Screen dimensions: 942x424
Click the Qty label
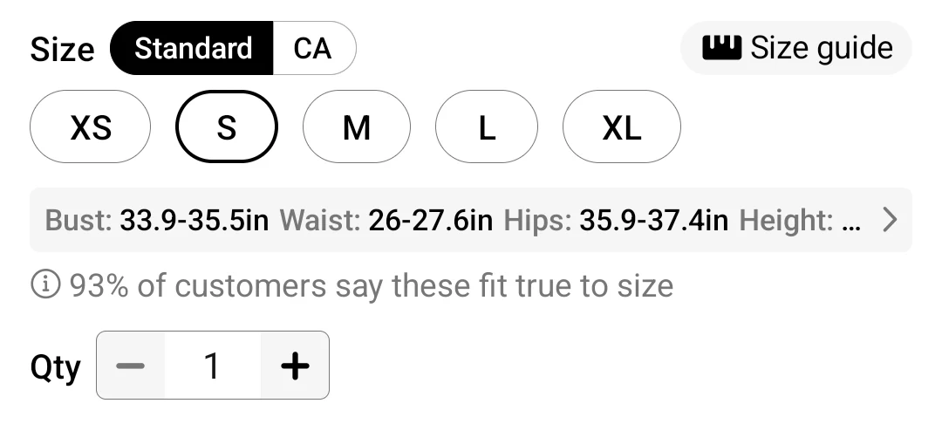55,367
